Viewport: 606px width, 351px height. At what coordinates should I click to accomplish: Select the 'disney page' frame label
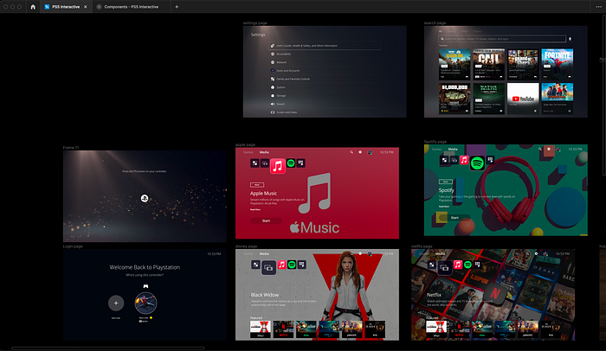click(x=246, y=246)
